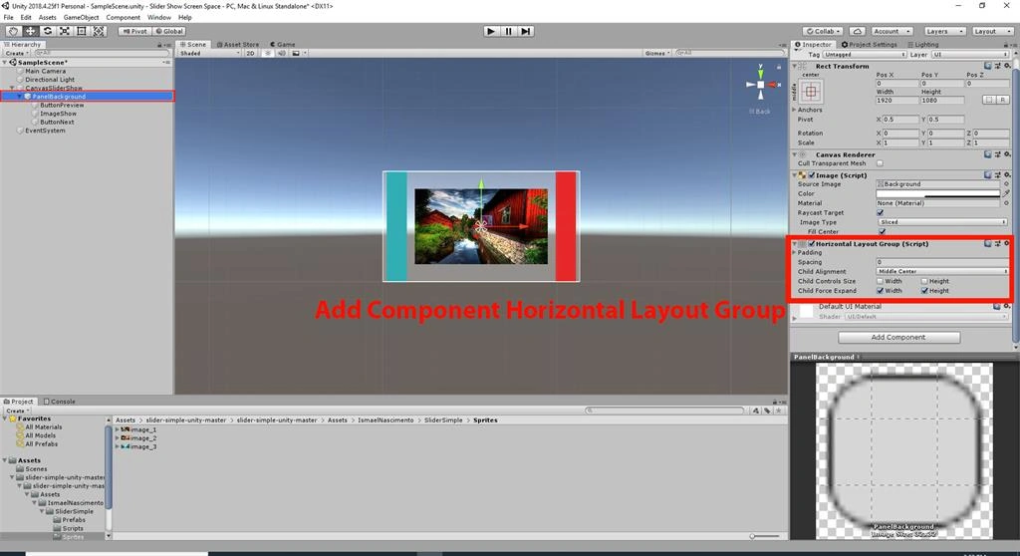Open Shaded draw mode dropdown

click(210, 54)
